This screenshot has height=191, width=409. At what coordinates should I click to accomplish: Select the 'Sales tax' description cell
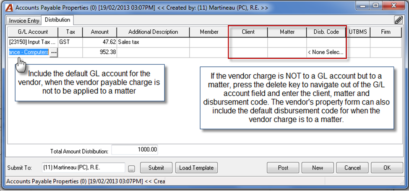pyautogui.click(x=153, y=42)
